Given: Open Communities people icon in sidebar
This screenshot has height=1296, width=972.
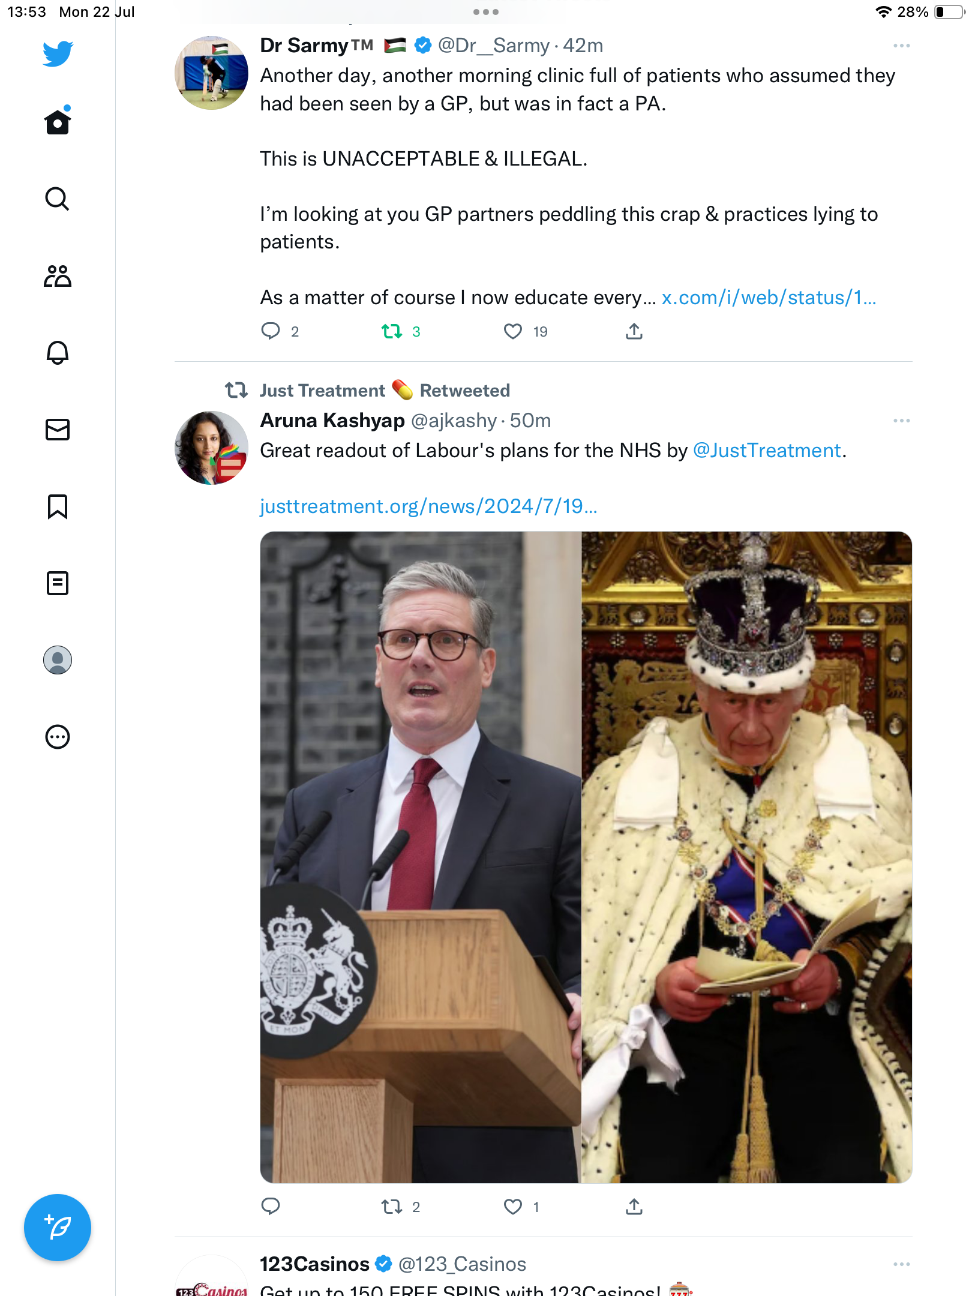Looking at the screenshot, I should tap(58, 276).
